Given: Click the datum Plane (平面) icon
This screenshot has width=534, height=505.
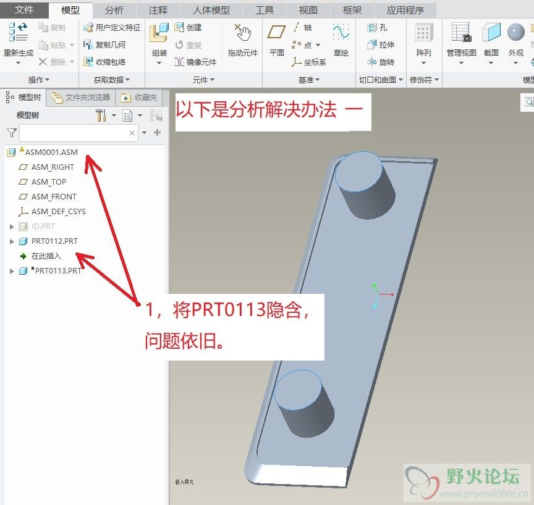Looking at the screenshot, I should tap(276, 32).
